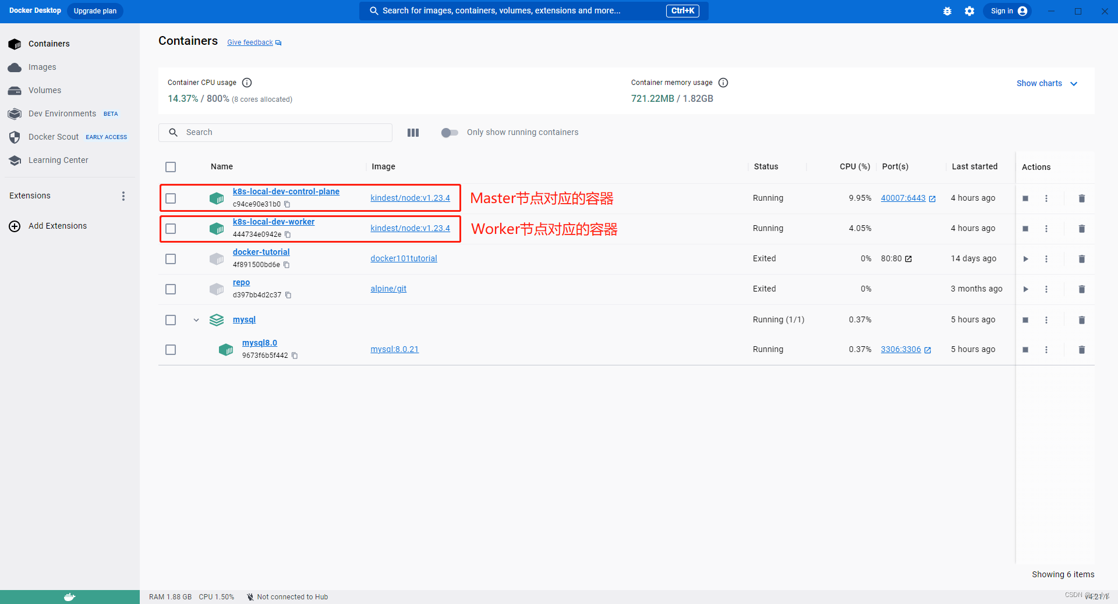
Task: Show memory usage info tooltip icon
Action: 723,83
